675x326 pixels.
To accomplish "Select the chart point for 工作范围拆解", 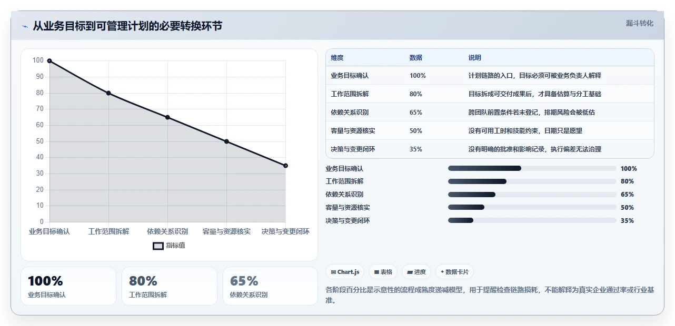I will coord(108,93).
